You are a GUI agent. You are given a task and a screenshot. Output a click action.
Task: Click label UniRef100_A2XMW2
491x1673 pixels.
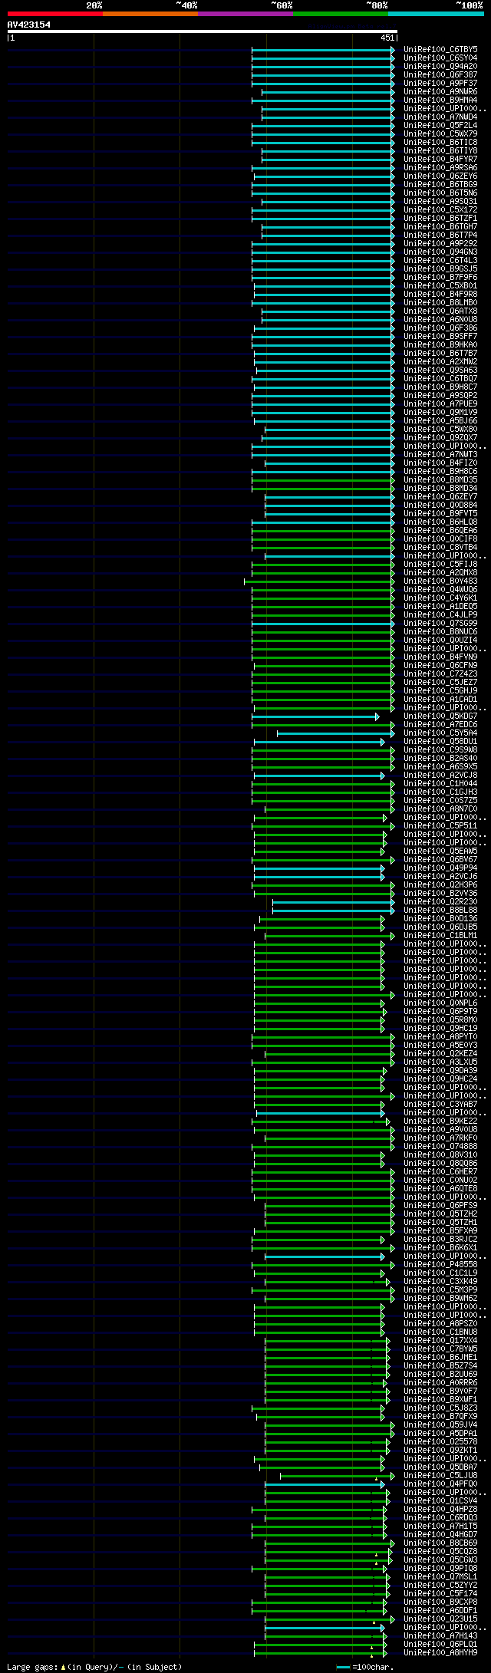[x=440, y=361]
